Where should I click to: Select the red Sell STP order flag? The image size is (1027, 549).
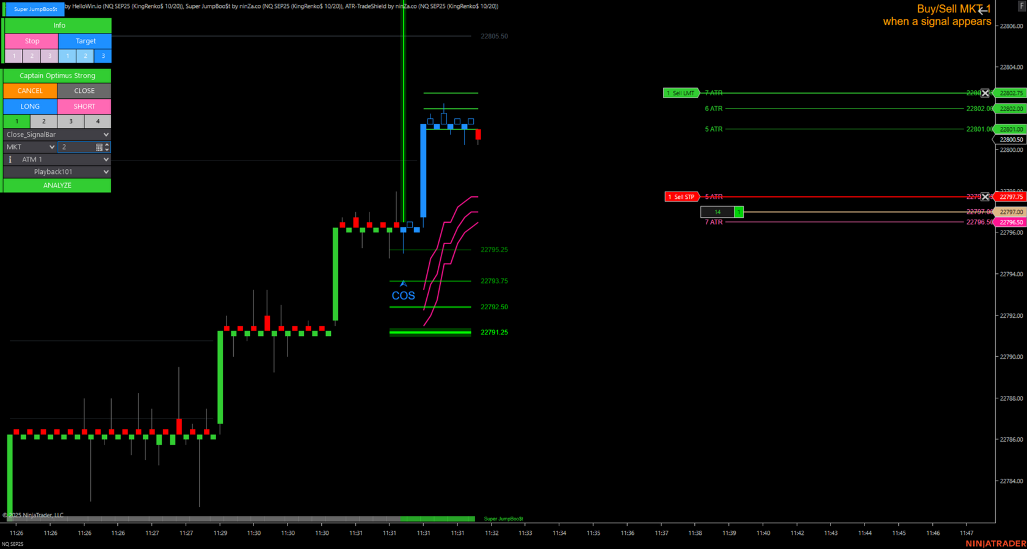681,197
